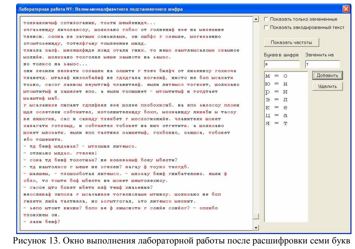Click the text area's vertical scrollbar thumb
Viewport: 355px width, 249px height.
[256, 216]
